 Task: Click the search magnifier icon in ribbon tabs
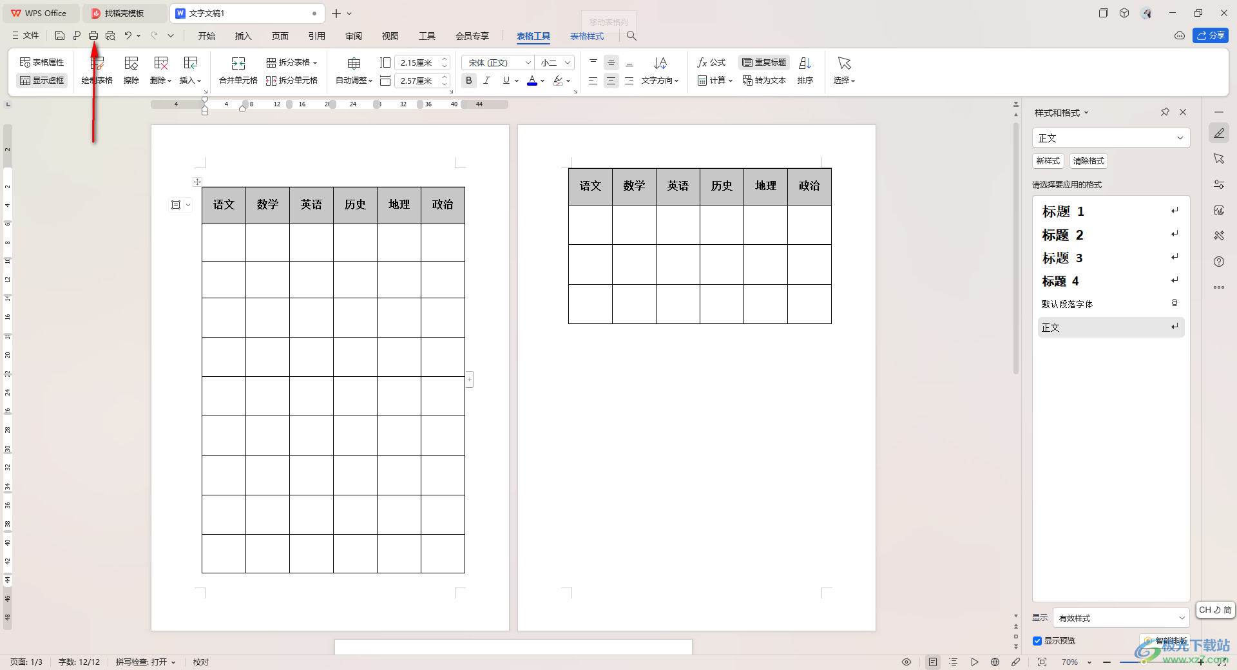[632, 36]
